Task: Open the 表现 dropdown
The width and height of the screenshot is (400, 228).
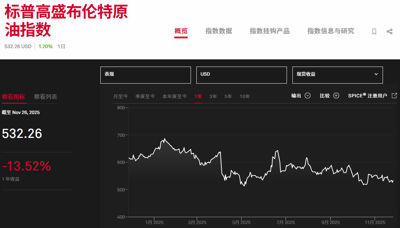Action: click(x=145, y=75)
